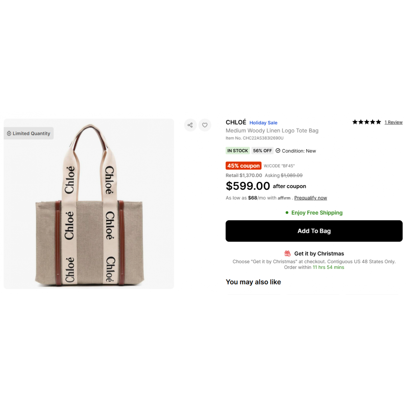406x406 pixels.
Task: Click the red gift box icon
Action: [288, 253]
